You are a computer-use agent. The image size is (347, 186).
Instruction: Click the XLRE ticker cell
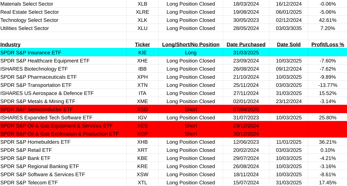click(x=142, y=12)
